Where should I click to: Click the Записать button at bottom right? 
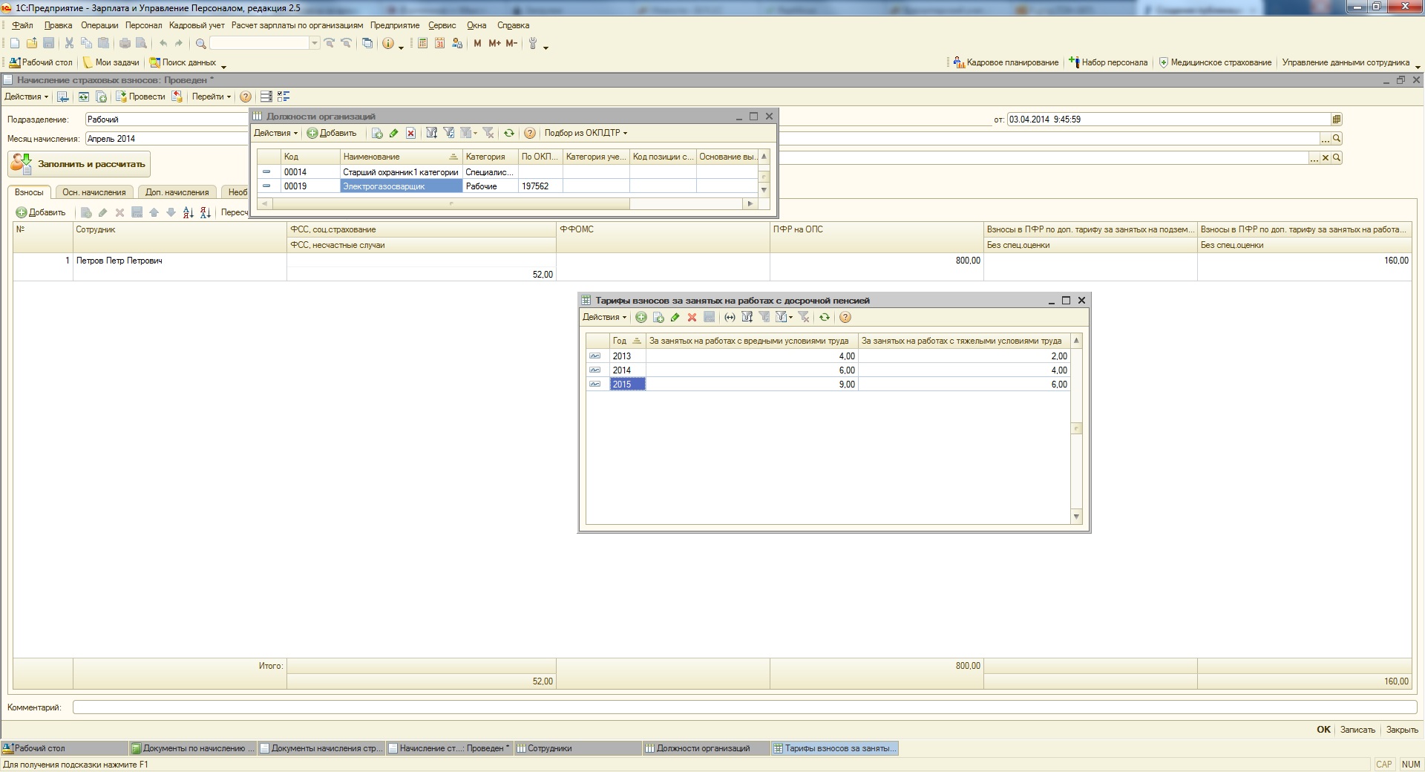click(x=1357, y=730)
